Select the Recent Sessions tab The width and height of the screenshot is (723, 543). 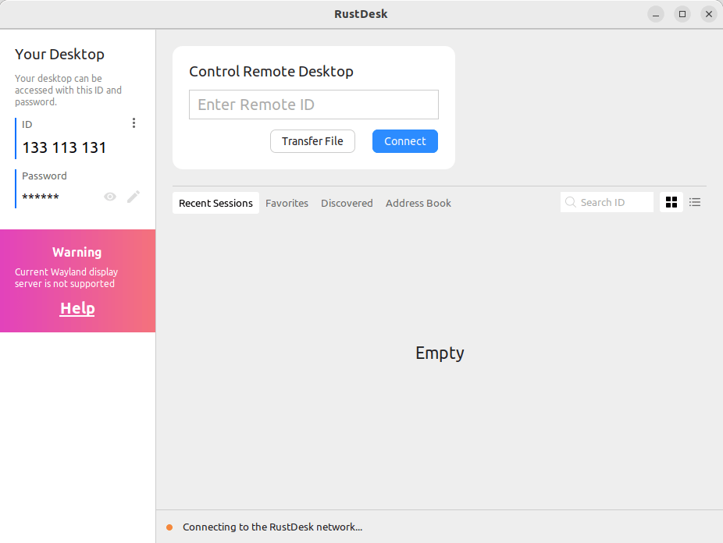pyautogui.click(x=215, y=203)
